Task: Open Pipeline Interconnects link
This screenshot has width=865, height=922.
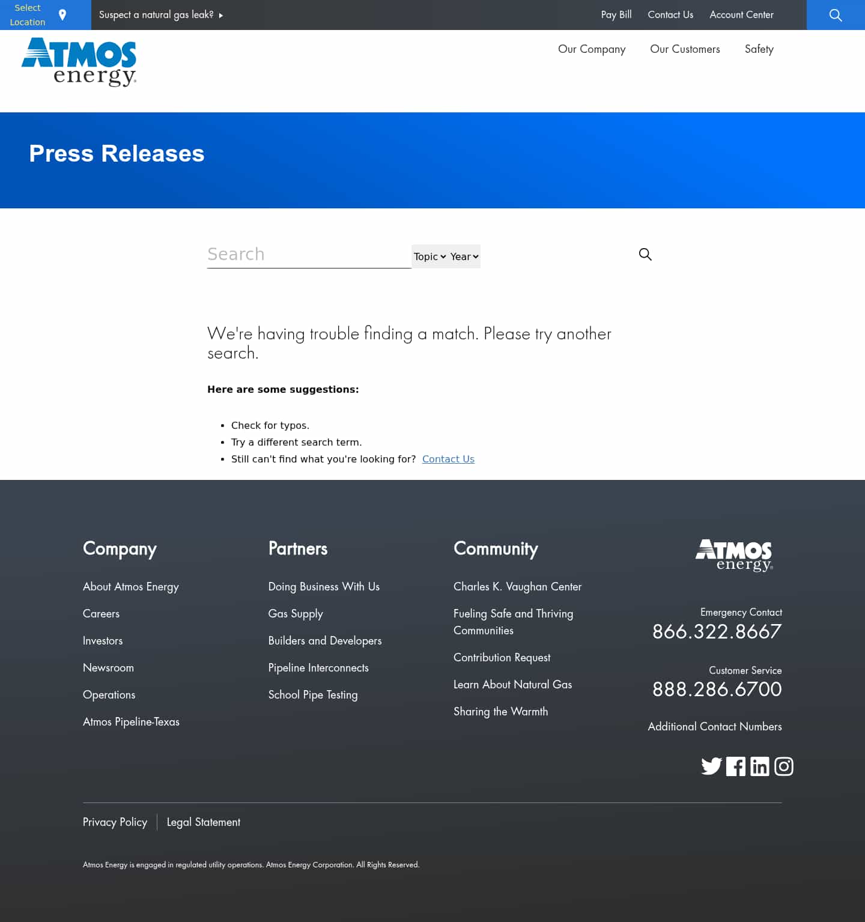Action: click(x=318, y=668)
